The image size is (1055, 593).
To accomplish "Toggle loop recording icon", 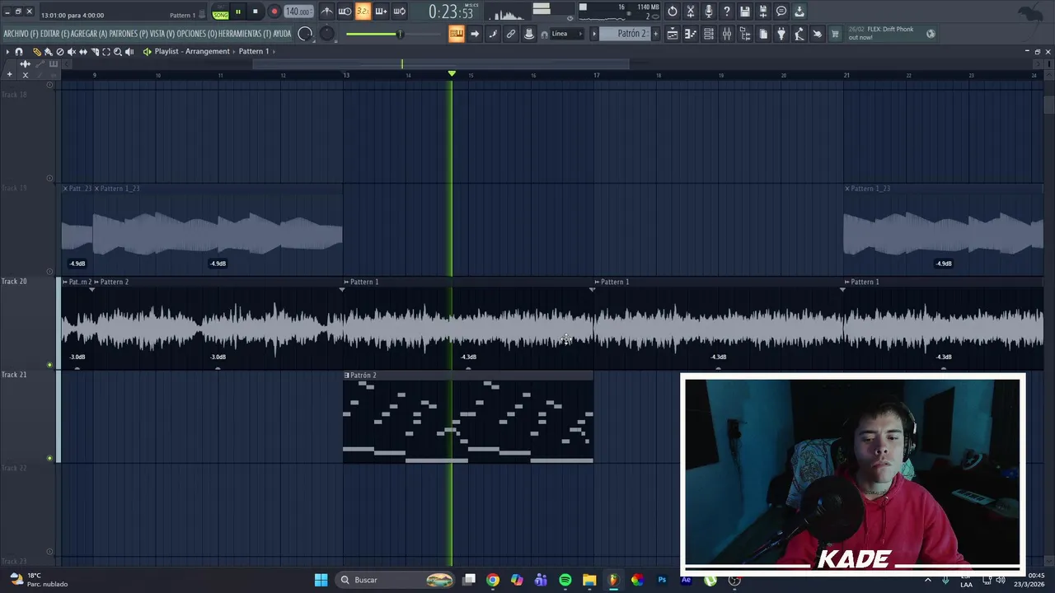I will [x=399, y=12].
